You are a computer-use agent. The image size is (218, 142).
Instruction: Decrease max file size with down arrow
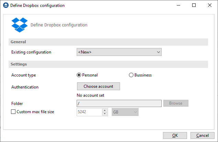pos(105,114)
